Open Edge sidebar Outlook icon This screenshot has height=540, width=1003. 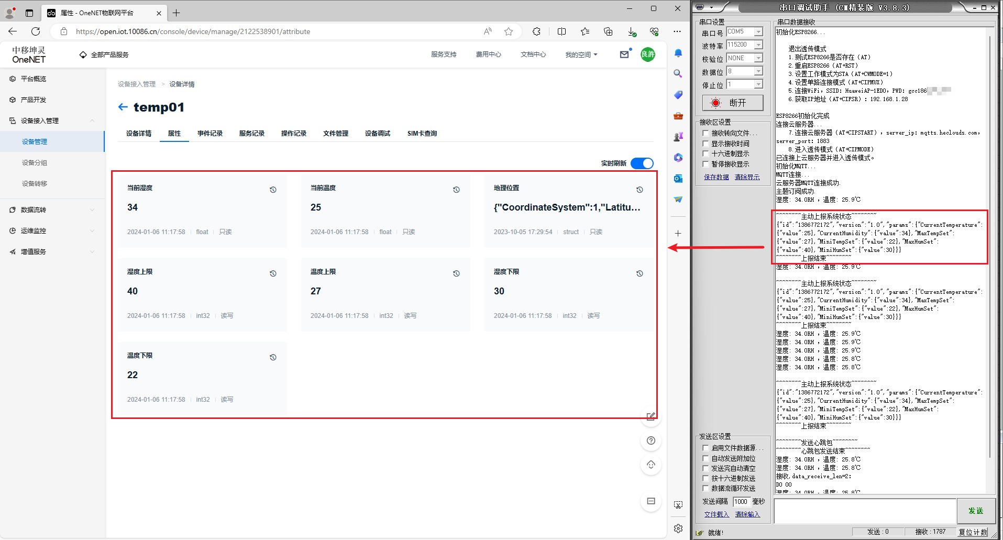(678, 179)
